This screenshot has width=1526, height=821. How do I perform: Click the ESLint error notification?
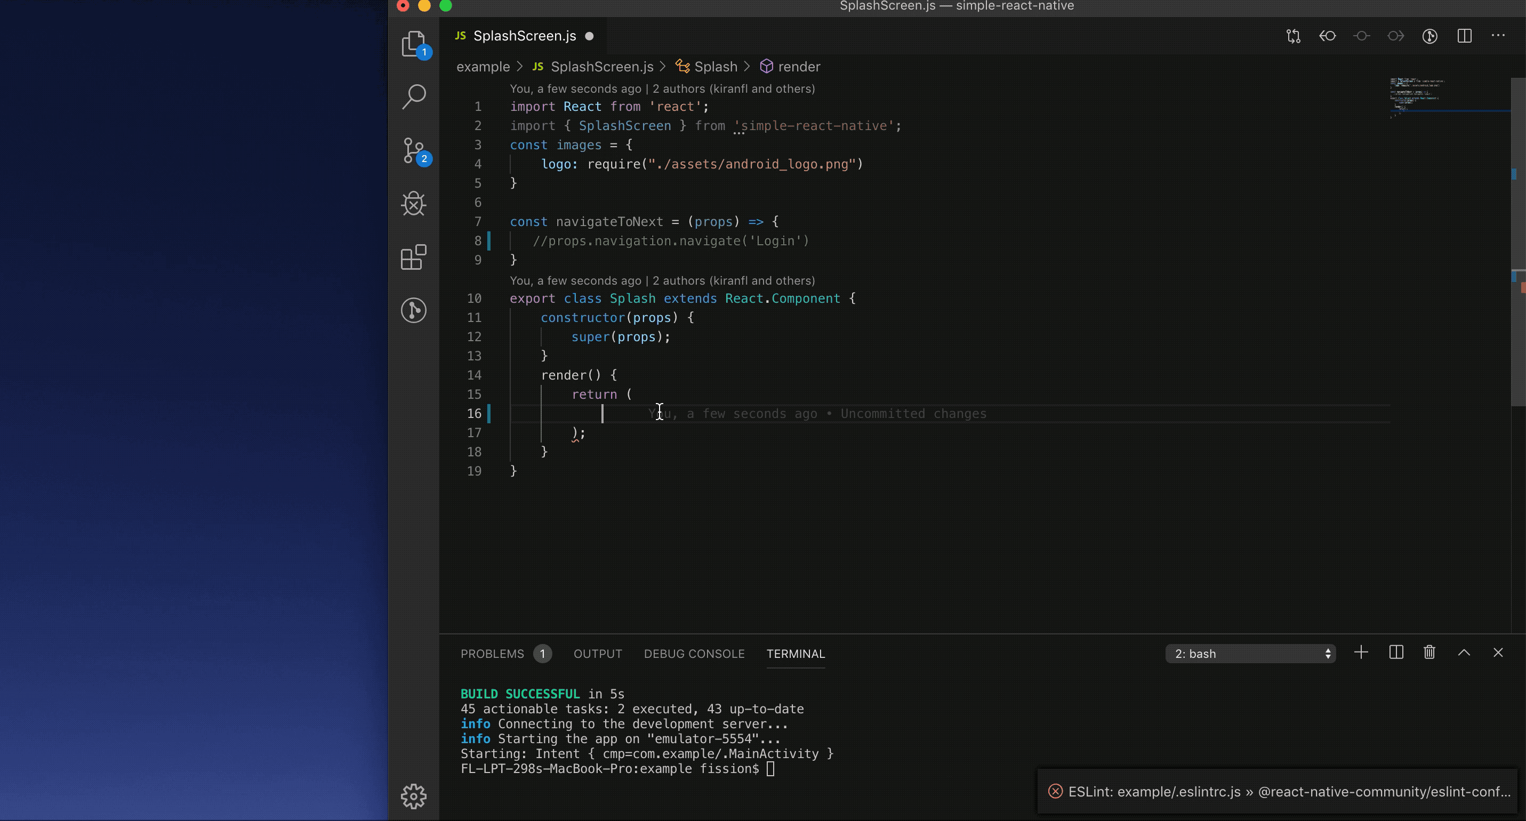[1280, 792]
